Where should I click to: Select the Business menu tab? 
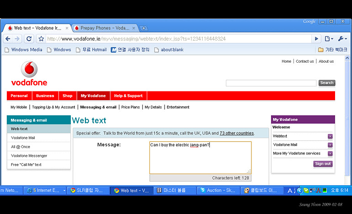point(45,96)
